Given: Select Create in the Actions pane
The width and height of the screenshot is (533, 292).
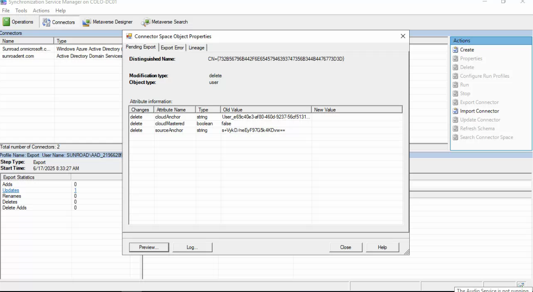Looking at the screenshot, I should [x=467, y=50].
